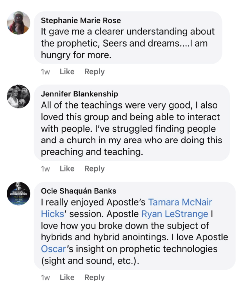
Task: Reply to Jennifer Blankenship's comment
Action: pos(94,169)
